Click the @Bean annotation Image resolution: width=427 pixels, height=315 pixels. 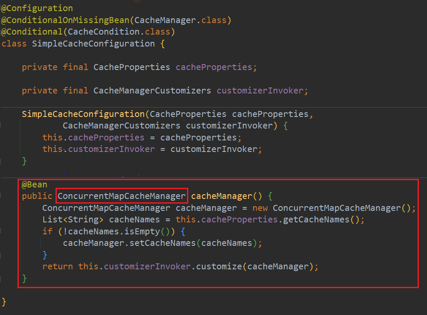point(34,184)
